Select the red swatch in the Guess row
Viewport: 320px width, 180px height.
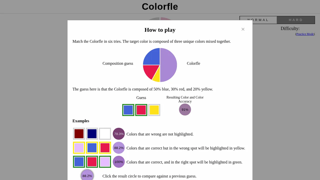(141, 110)
